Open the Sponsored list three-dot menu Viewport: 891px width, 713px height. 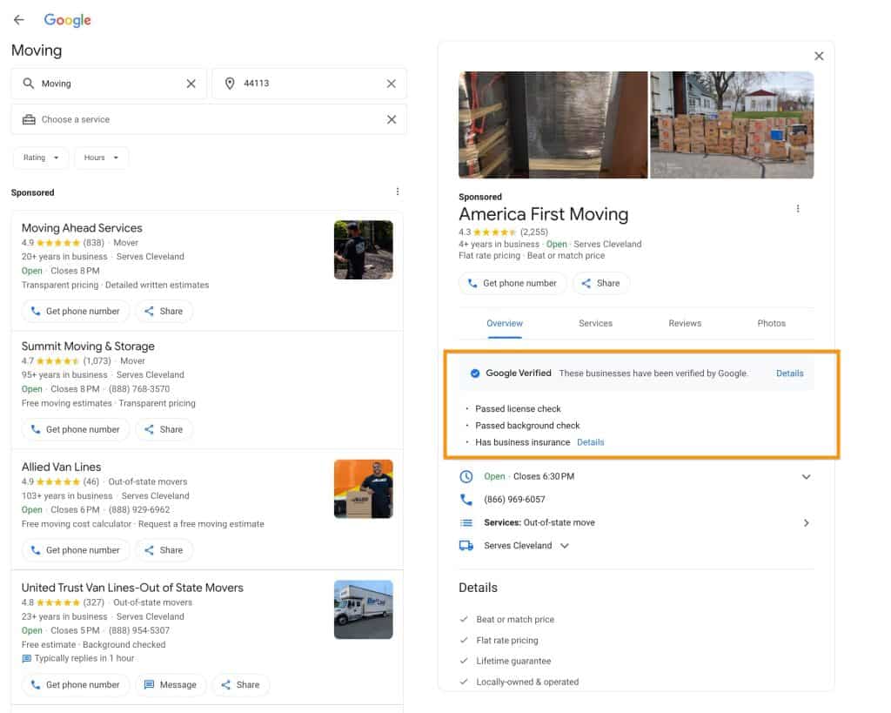point(397,192)
